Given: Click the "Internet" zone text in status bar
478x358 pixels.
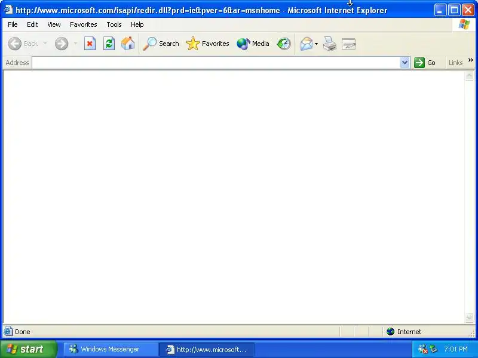Looking at the screenshot, I should point(409,332).
